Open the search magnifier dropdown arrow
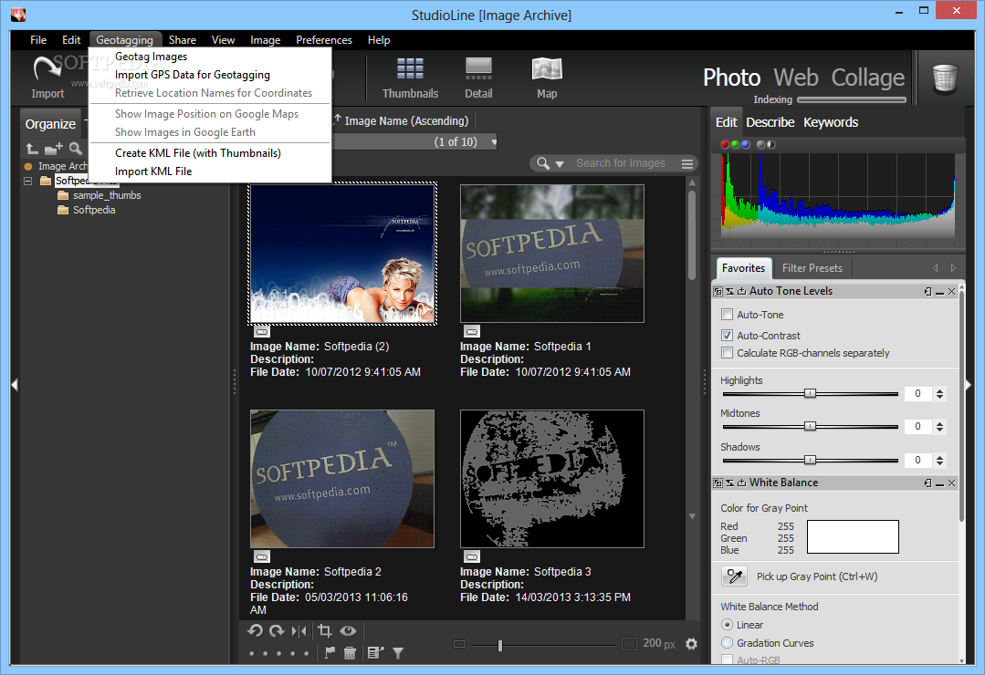The width and height of the screenshot is (985, 675). 559,164
